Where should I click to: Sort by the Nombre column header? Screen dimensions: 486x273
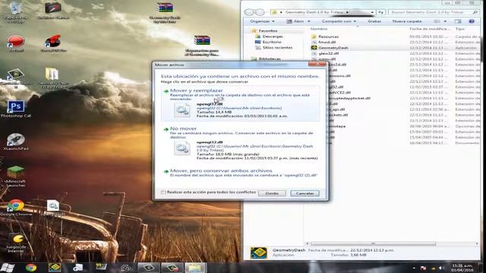coord(319,29)
